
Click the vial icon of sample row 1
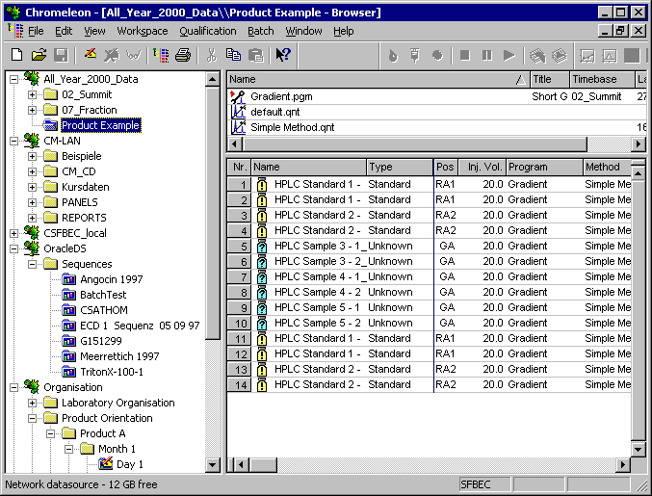(x=262, y=184)
